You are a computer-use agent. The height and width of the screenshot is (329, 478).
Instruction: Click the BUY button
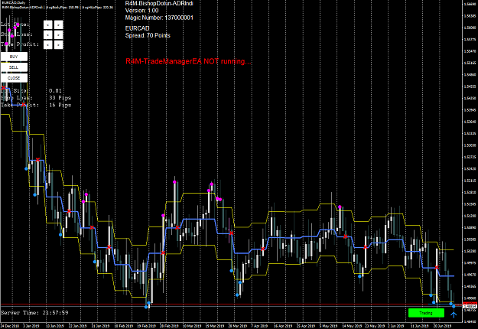14,57
